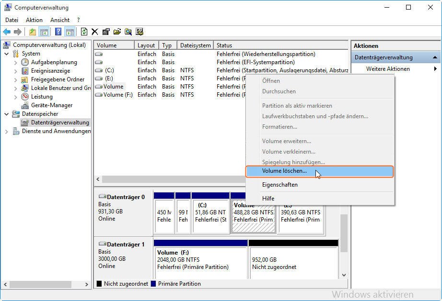Select the 952,00 GB unallocated partition block

[293, 263]
